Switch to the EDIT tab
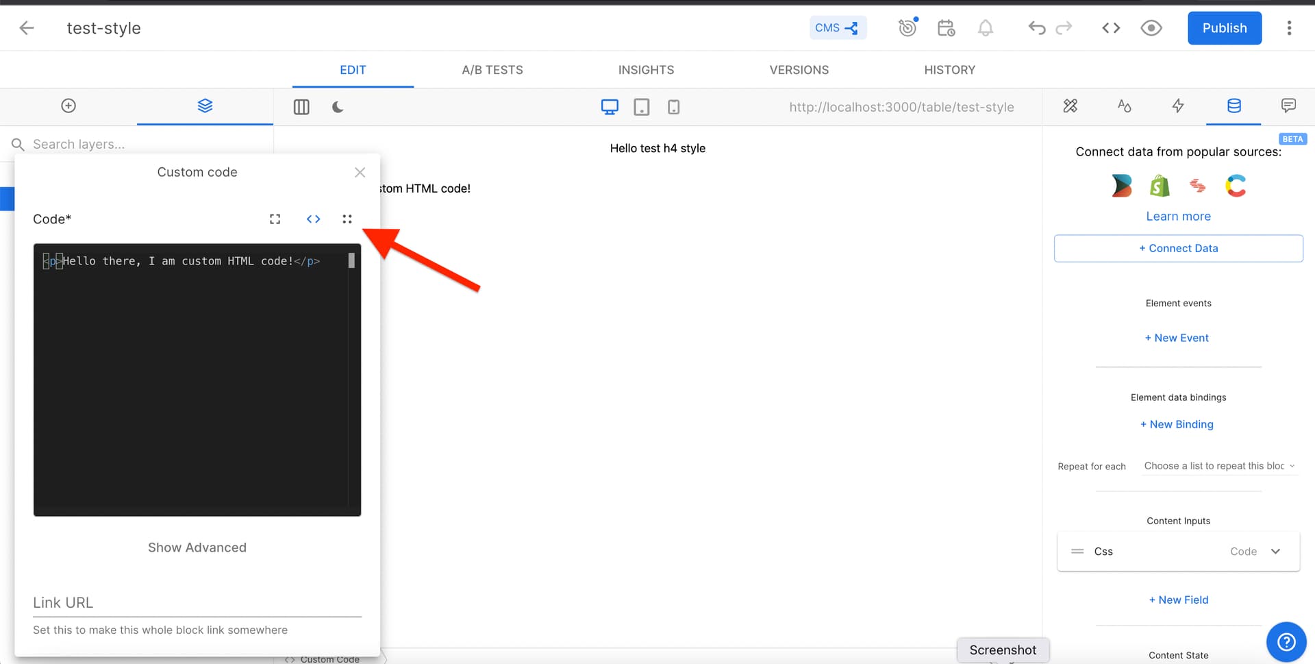Viewport: 1315px width, 664px height. tap(353, 70)
